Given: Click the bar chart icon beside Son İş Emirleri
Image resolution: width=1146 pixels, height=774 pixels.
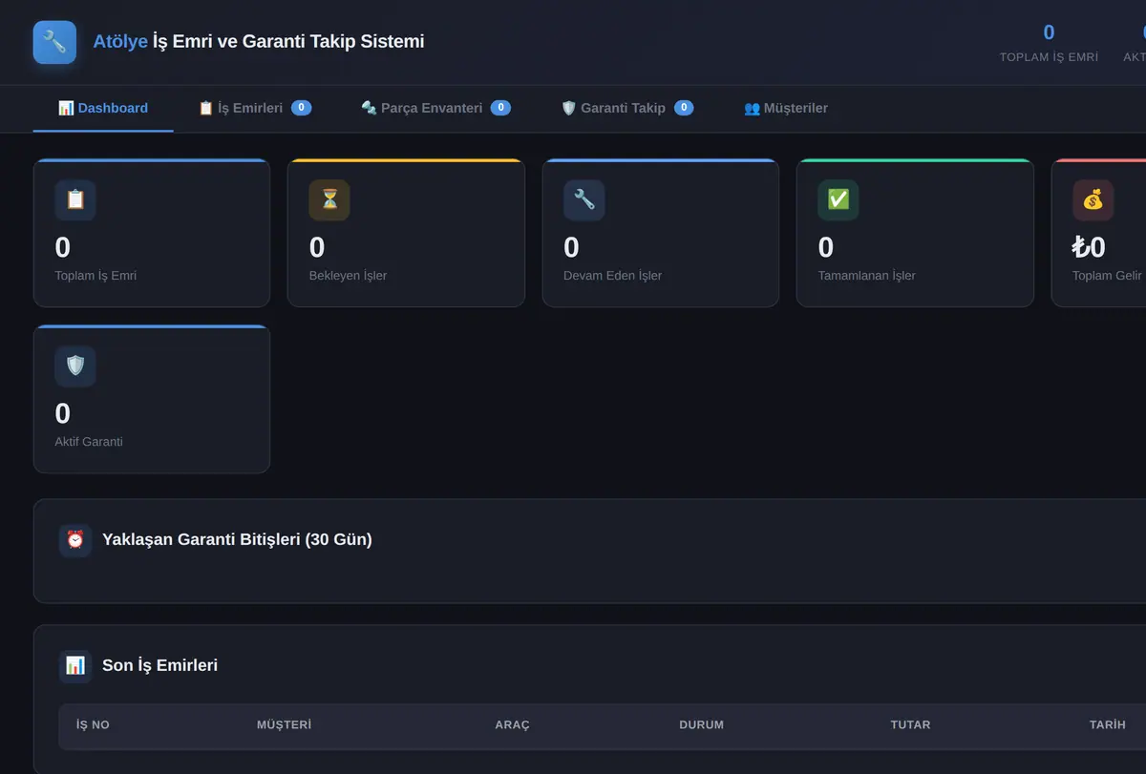Looking at the screenshot, I should [x=75, y=666].
